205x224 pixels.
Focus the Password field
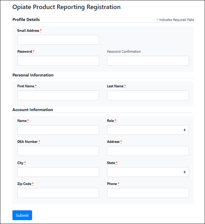(x=58, y=61)
